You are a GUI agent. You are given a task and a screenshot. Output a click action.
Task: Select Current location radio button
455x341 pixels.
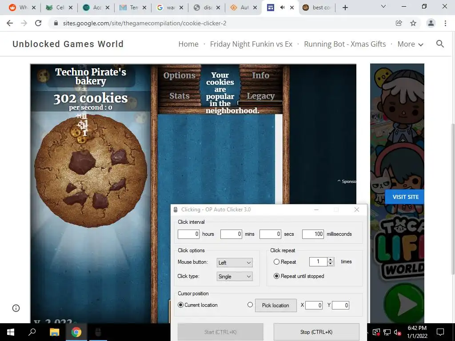180,305
